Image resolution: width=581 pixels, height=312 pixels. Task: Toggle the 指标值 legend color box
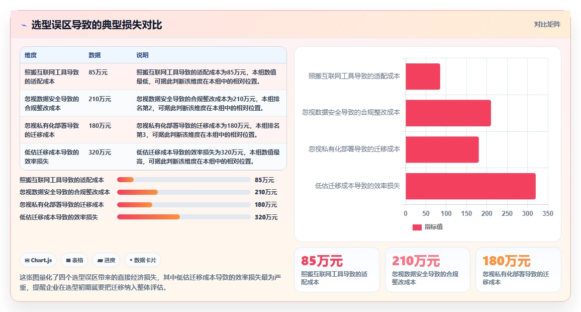(417, 227)
